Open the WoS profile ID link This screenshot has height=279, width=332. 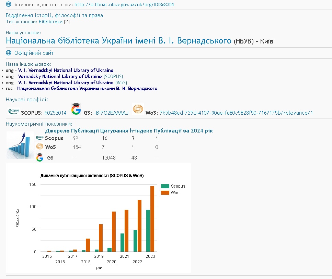click(x=236, y=113)
